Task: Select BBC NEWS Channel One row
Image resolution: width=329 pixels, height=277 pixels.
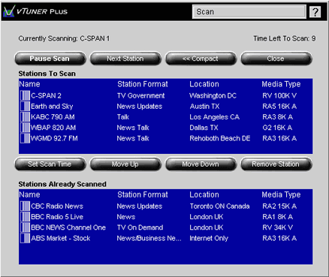Action: click(x=165, y=227)
